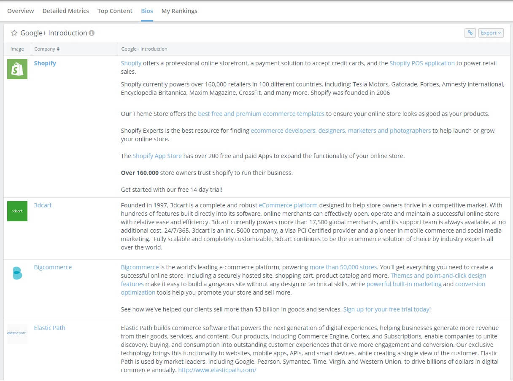Image resolution: width=513 pixels, height=381 pixels.
Task: Switch to the Overview tab
Action: point(20,11)
